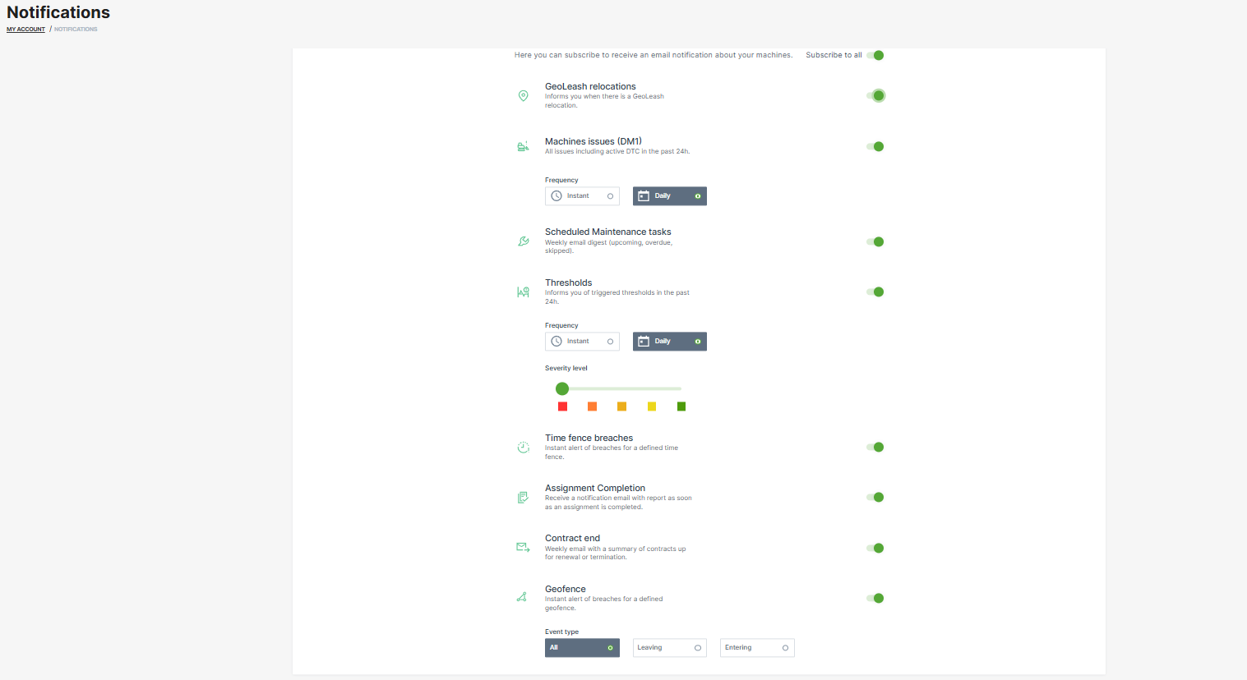Choose Leaving event type for Geofence

pyautogui.click(x=669, y=648)
